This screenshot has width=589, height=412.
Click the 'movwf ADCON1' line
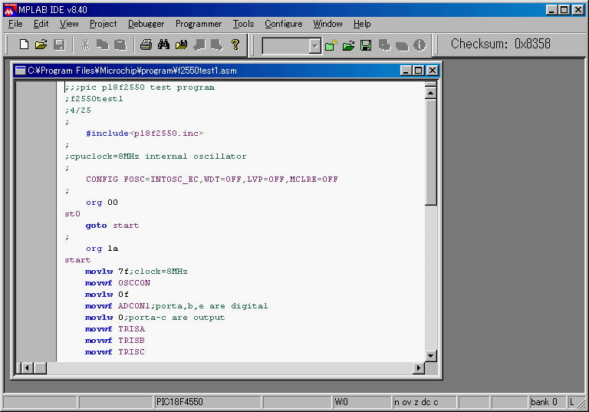point(176,306)
